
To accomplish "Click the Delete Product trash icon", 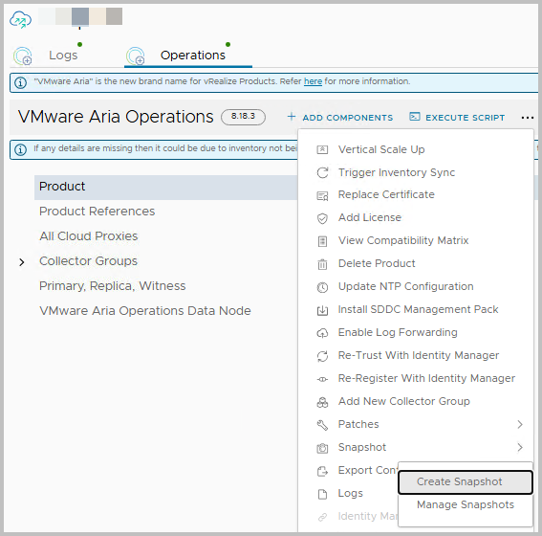I will point(322,264).
